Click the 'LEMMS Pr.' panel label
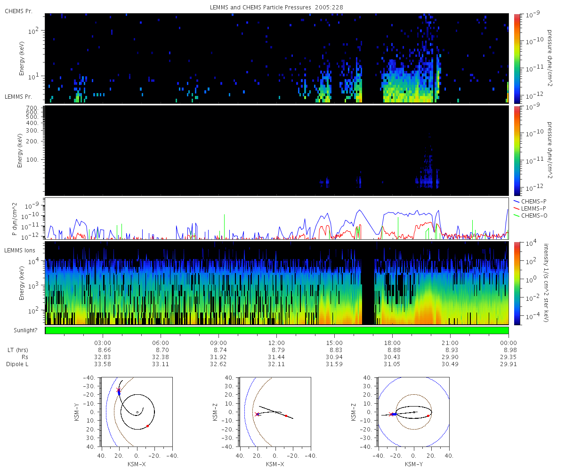This screenshot has height=470, width=565. click(18, 96)
